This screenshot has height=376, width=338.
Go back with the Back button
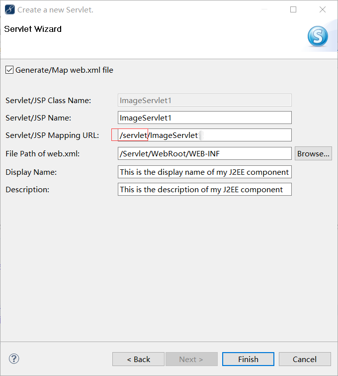tap(138, 359)
